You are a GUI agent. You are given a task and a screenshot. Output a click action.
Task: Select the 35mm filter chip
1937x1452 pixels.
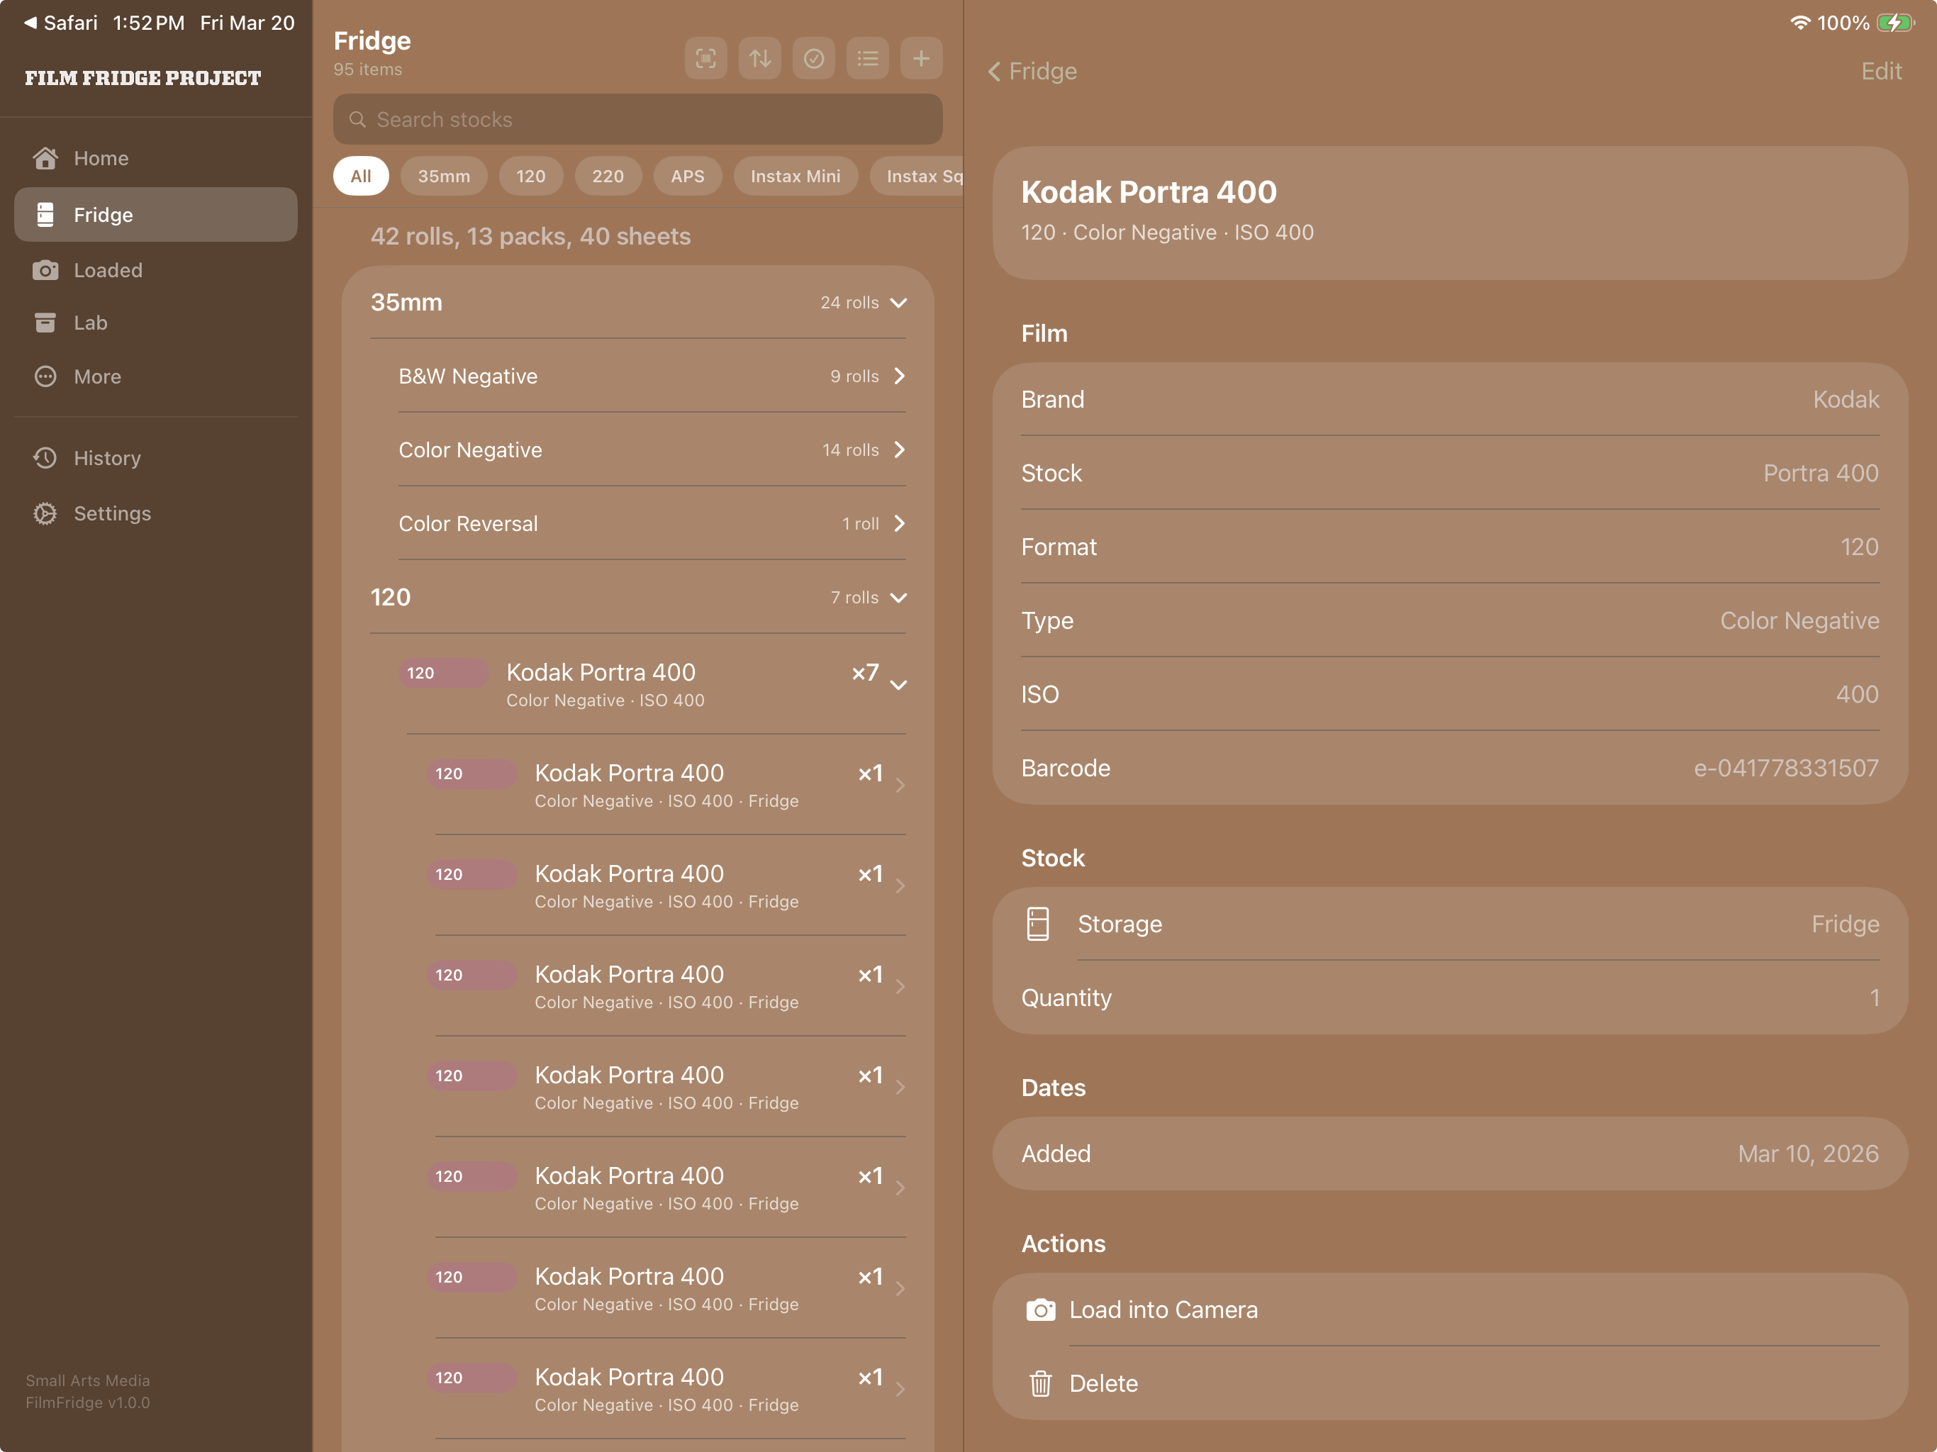point(443,176)
